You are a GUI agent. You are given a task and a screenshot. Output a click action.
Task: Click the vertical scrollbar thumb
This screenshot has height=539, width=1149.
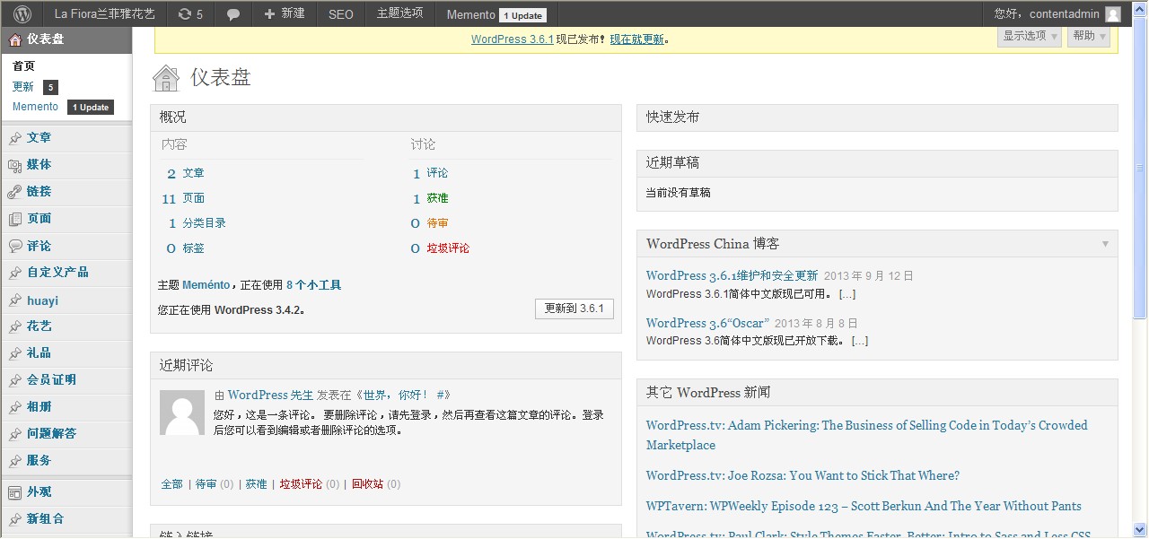[1140, 167]
